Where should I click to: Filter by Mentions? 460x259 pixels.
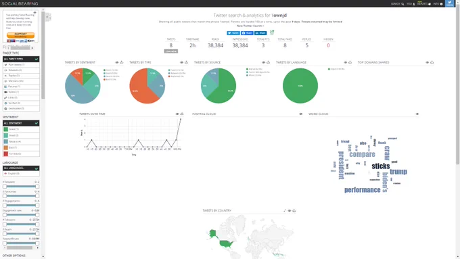tap(21, 81)
